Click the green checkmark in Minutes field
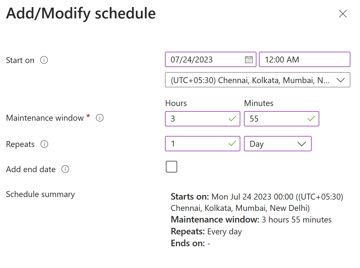 point(311,119)
